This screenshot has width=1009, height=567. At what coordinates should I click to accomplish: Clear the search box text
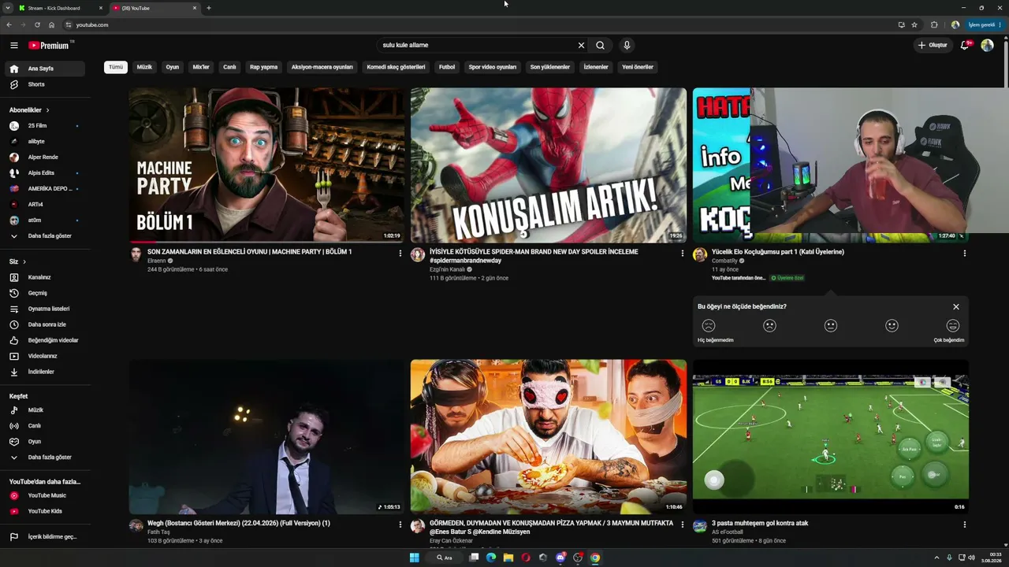coord(582,46)
